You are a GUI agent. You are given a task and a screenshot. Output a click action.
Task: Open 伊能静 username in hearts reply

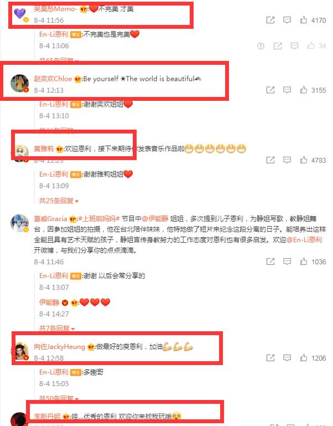[x=49, y=302]
